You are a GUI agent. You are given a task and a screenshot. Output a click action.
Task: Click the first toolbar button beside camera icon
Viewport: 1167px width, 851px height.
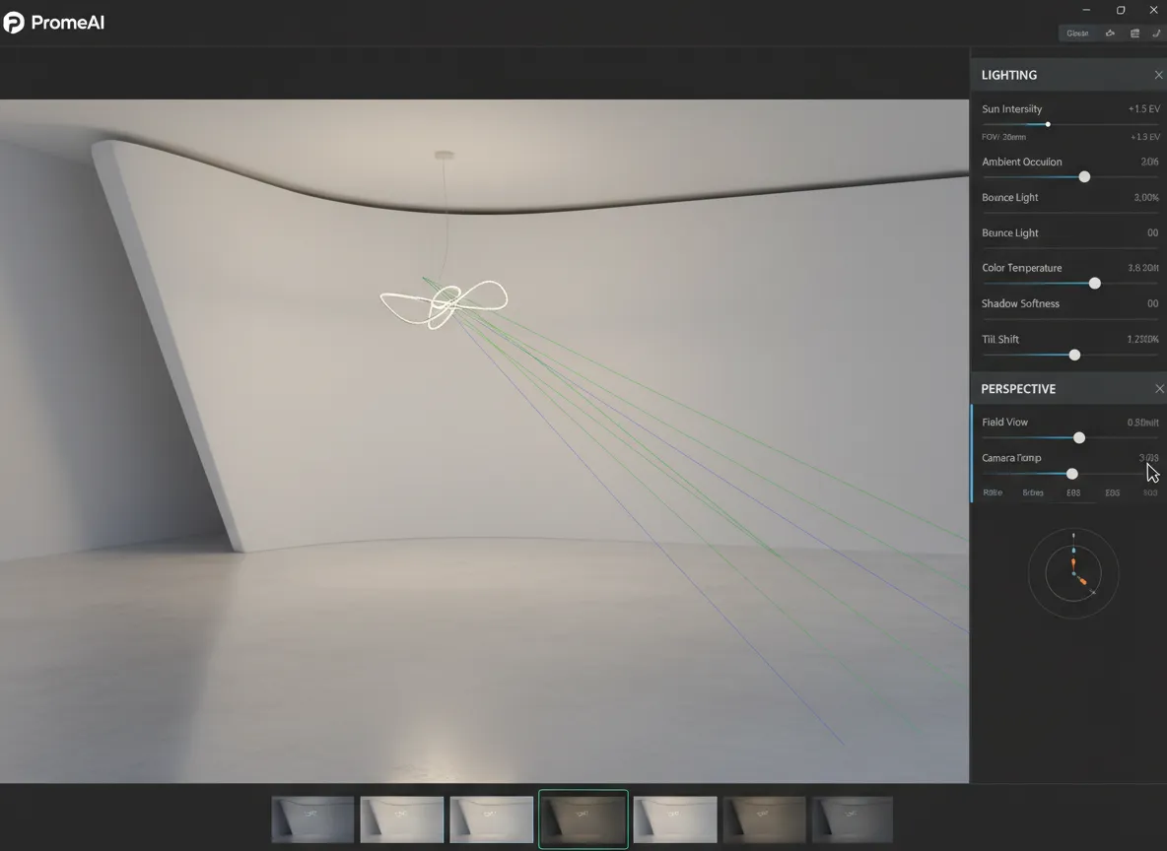pyautogui.click(x=1077, y=33)
